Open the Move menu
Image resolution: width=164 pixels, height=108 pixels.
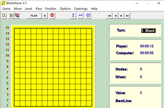tap(18, 9)
